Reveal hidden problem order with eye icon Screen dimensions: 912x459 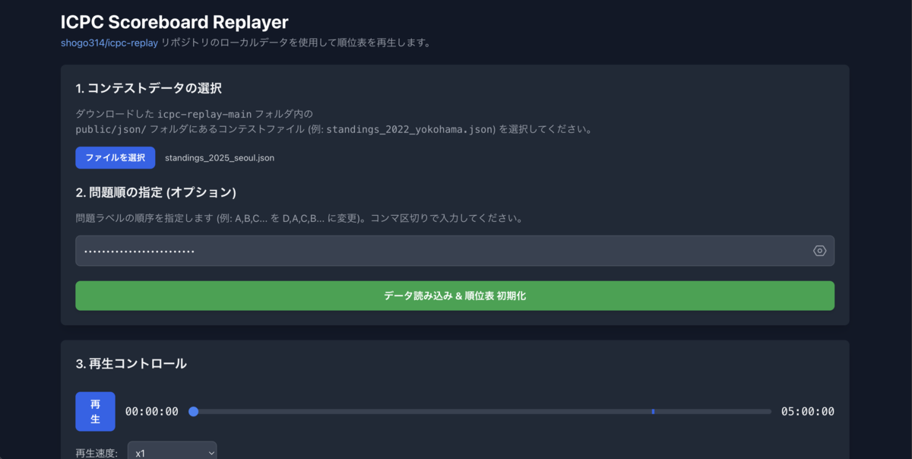click(x=819, y=251)
